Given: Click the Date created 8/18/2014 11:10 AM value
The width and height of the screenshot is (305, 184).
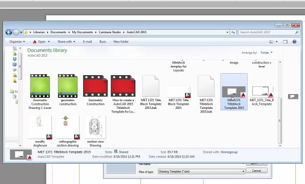Looking at the screenshot, I should 181,157.
